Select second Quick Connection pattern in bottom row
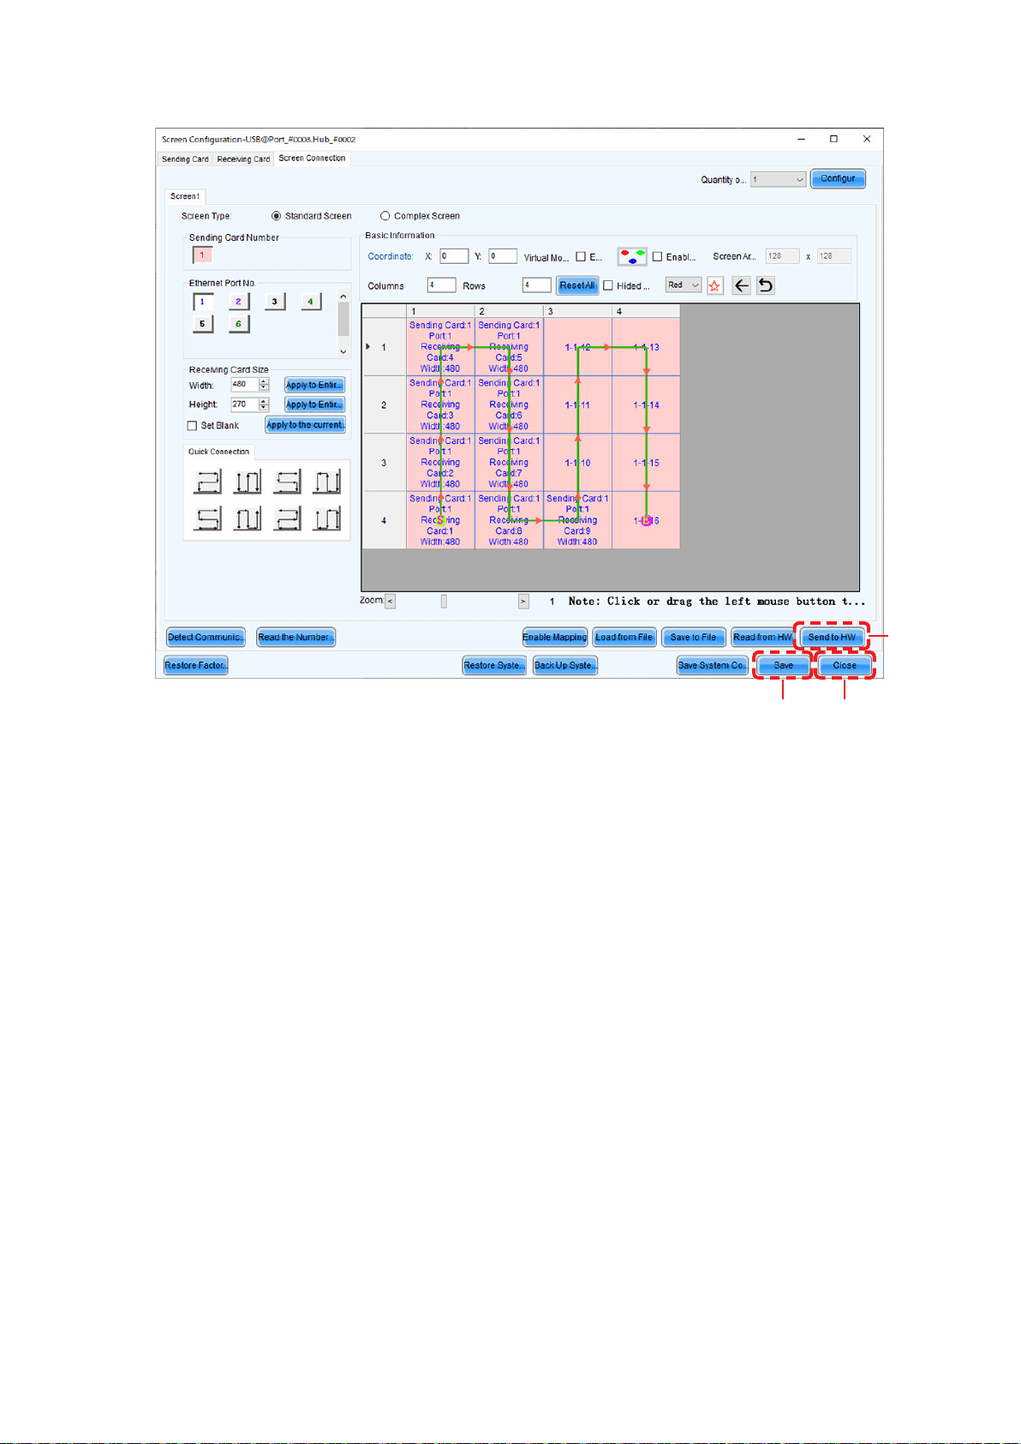1021x1444 pixels. point(248,518)
